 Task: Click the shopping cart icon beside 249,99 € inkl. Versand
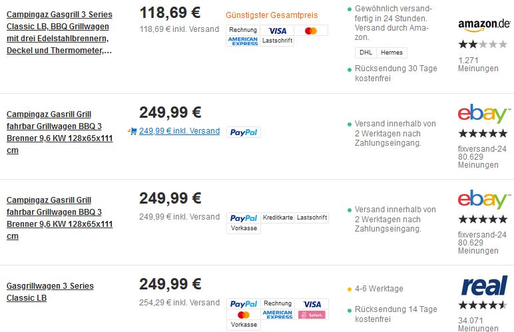pyautogui.click(x=132, y=131)
